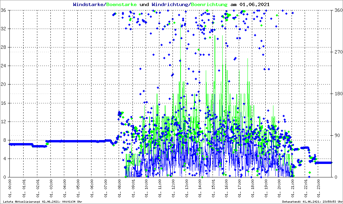This screenshot has height=204, width=343.
Task: Select the "8" wind-strength axis label
Action: pos(5,140)
